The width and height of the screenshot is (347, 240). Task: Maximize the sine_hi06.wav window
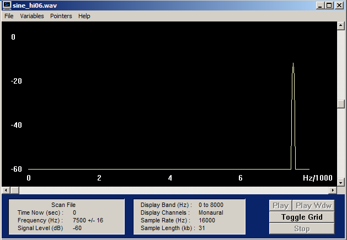point(329,6)
